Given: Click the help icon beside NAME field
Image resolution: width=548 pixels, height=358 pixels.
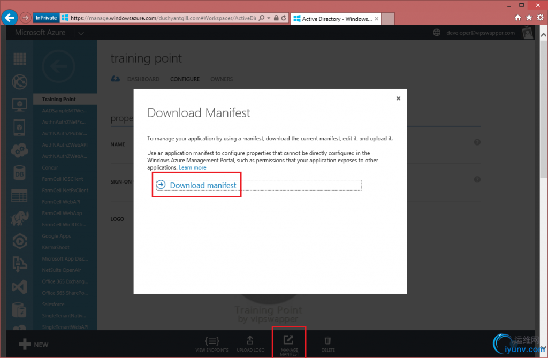Looking at the screenshot, I should point(477,142).
